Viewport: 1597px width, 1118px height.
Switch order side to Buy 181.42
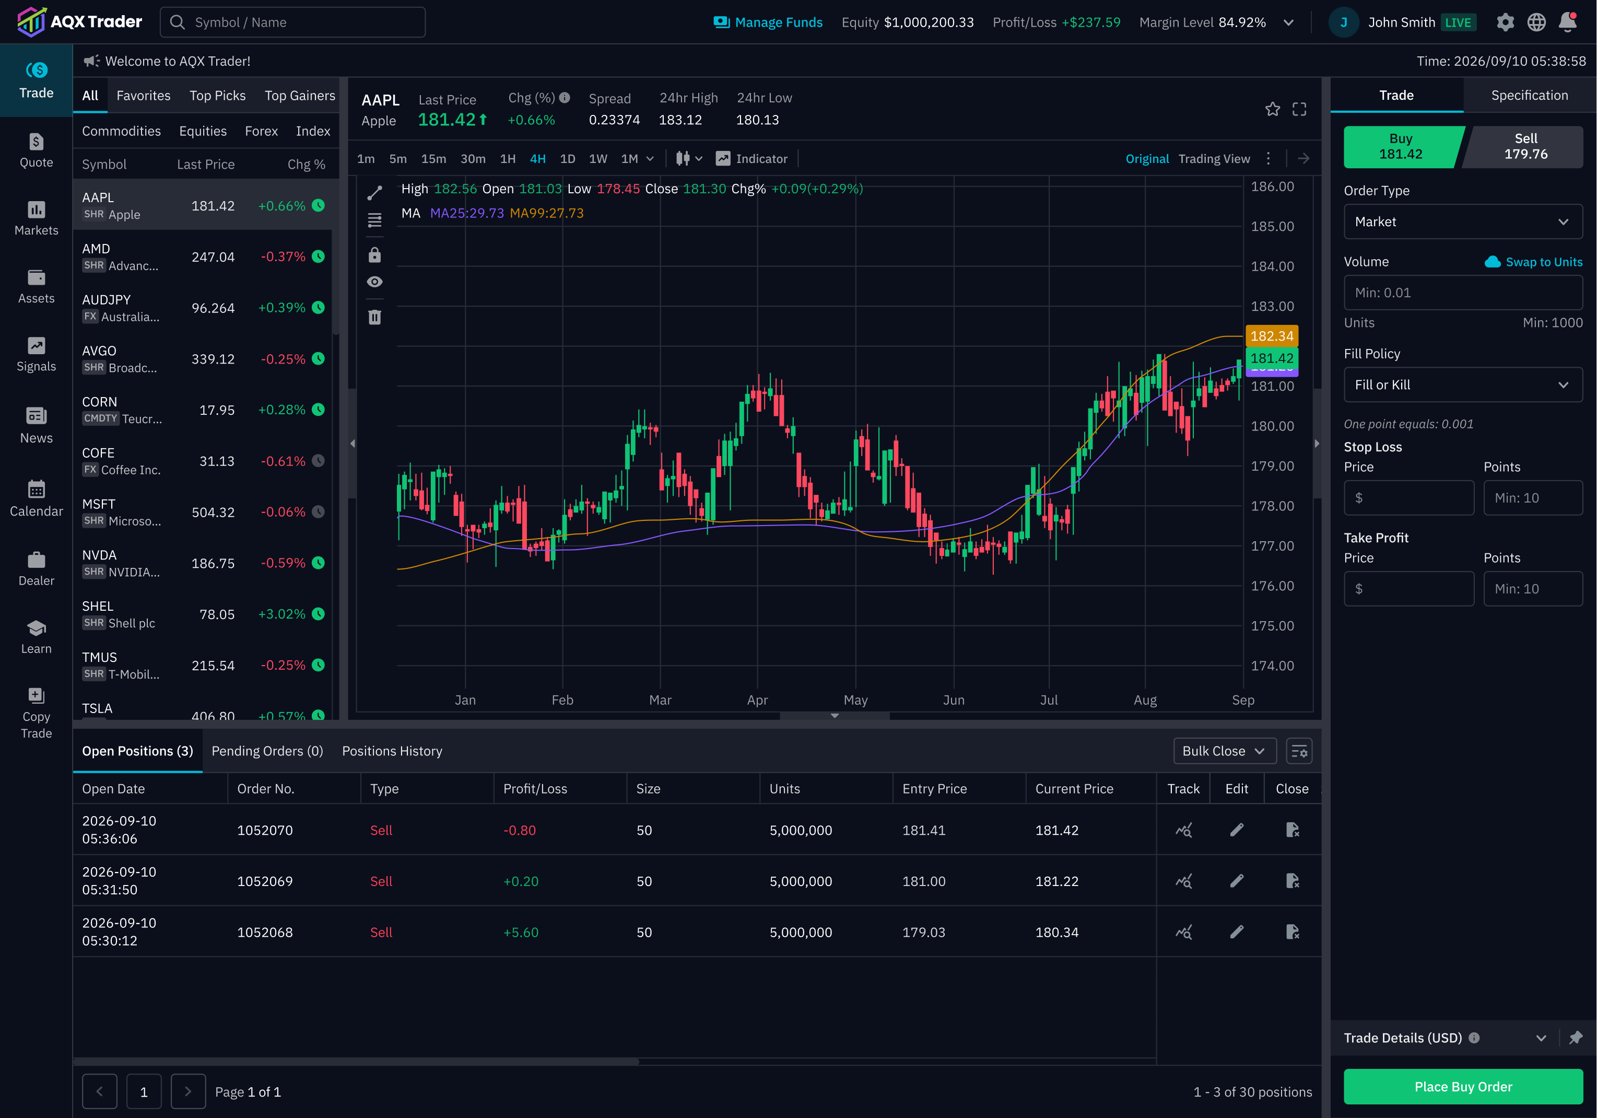[x=1400, y=147]
